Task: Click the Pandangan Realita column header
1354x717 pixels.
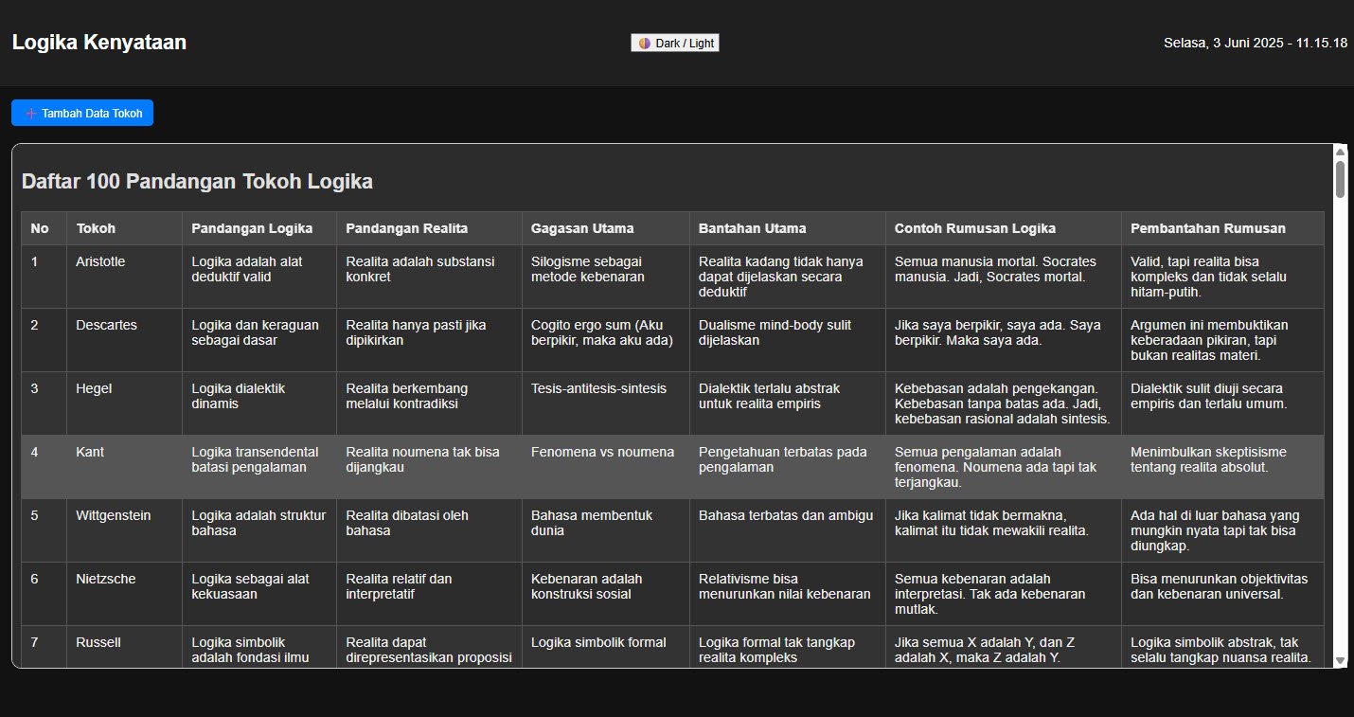Action: (x=429, y=228)
